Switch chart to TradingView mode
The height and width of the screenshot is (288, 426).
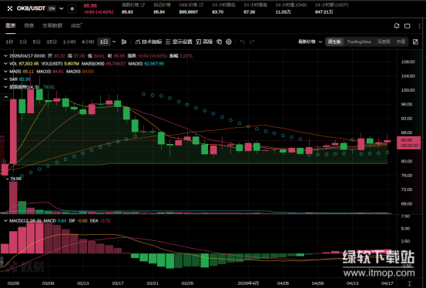(359, 42)
